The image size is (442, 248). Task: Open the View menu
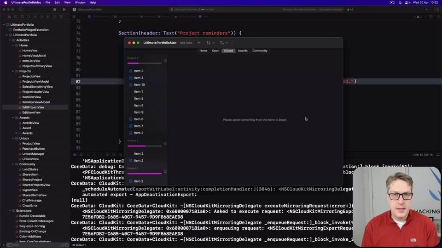67,3
